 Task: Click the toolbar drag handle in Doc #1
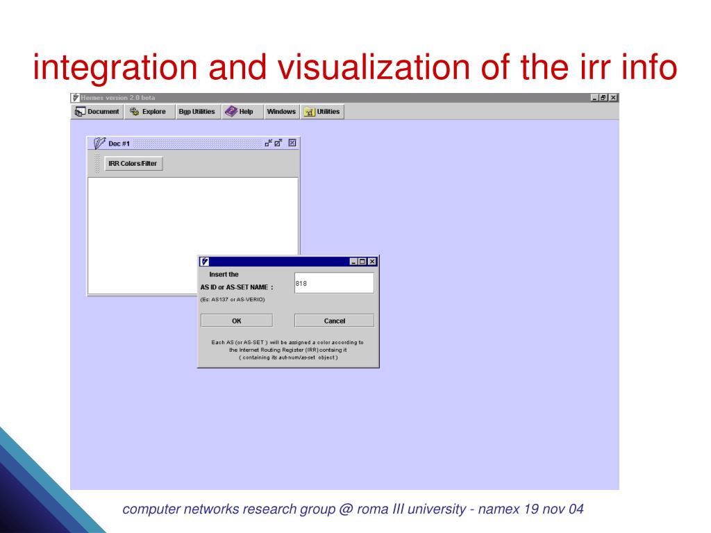pos(97,164)
